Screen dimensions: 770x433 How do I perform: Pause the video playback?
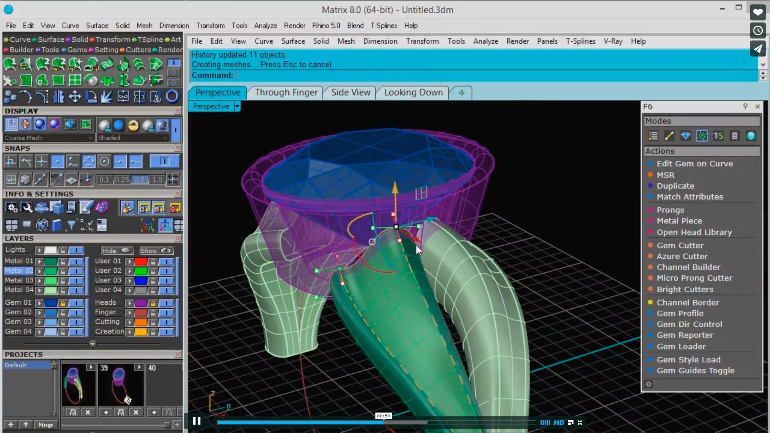(197, 421)
